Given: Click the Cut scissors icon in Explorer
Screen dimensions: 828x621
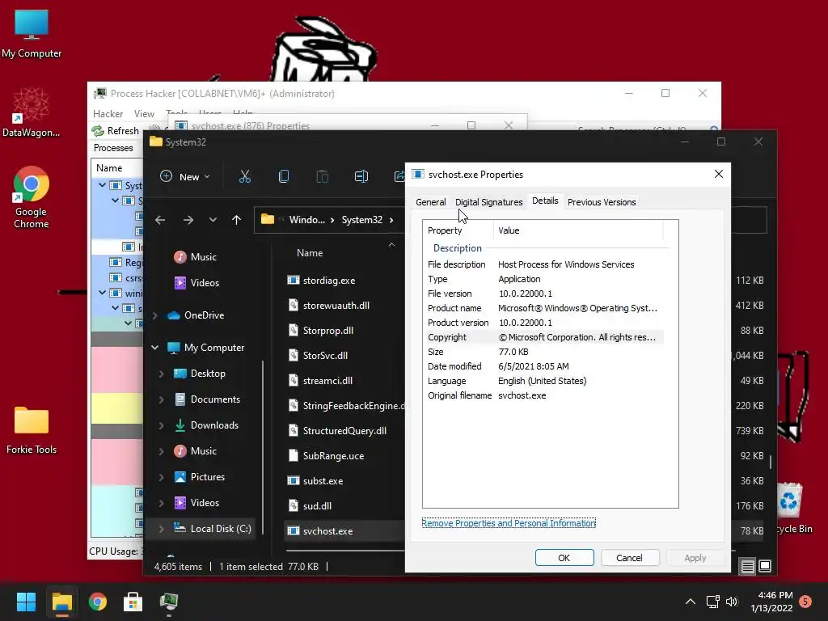Looking at the screenshot, I should point(244,176).
